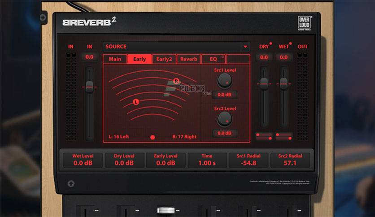Screen dimensions: 375x217
Task: Click the lower mini slider under the DRY fader
Action: pos(264,138)
